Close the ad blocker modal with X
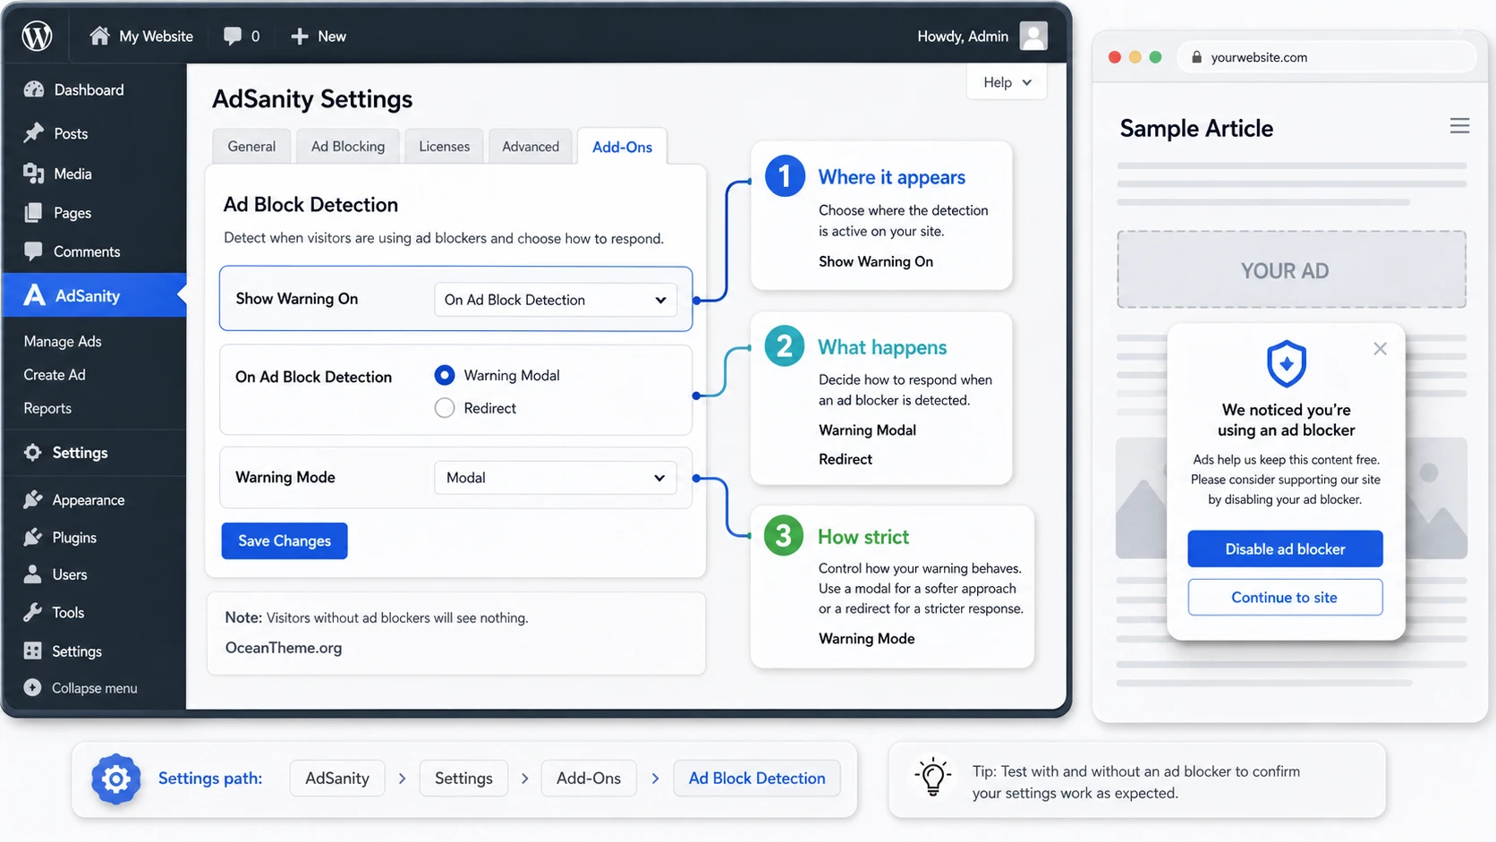 click(x=1380, y=349)
